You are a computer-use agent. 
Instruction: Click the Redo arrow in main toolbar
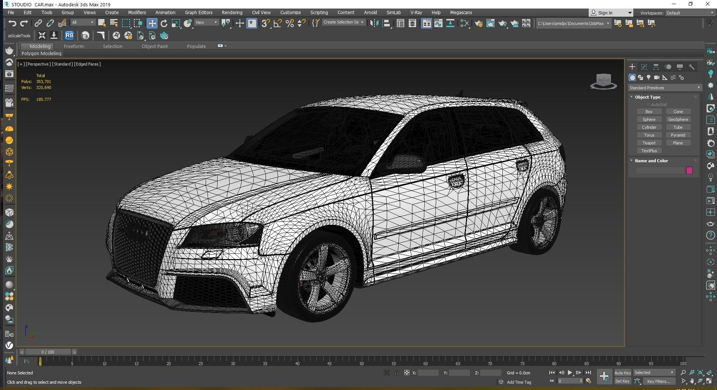pyautogui.click(x=24, y=23)
